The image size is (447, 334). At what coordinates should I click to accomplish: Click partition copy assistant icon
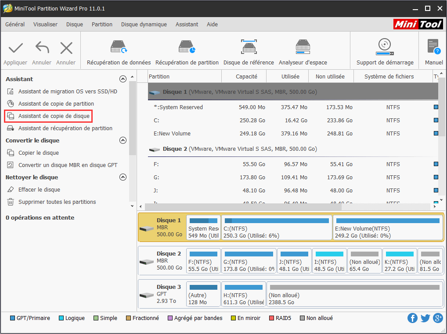tap(11, 103)
